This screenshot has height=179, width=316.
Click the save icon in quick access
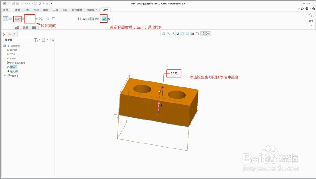(x=18, y=3)
